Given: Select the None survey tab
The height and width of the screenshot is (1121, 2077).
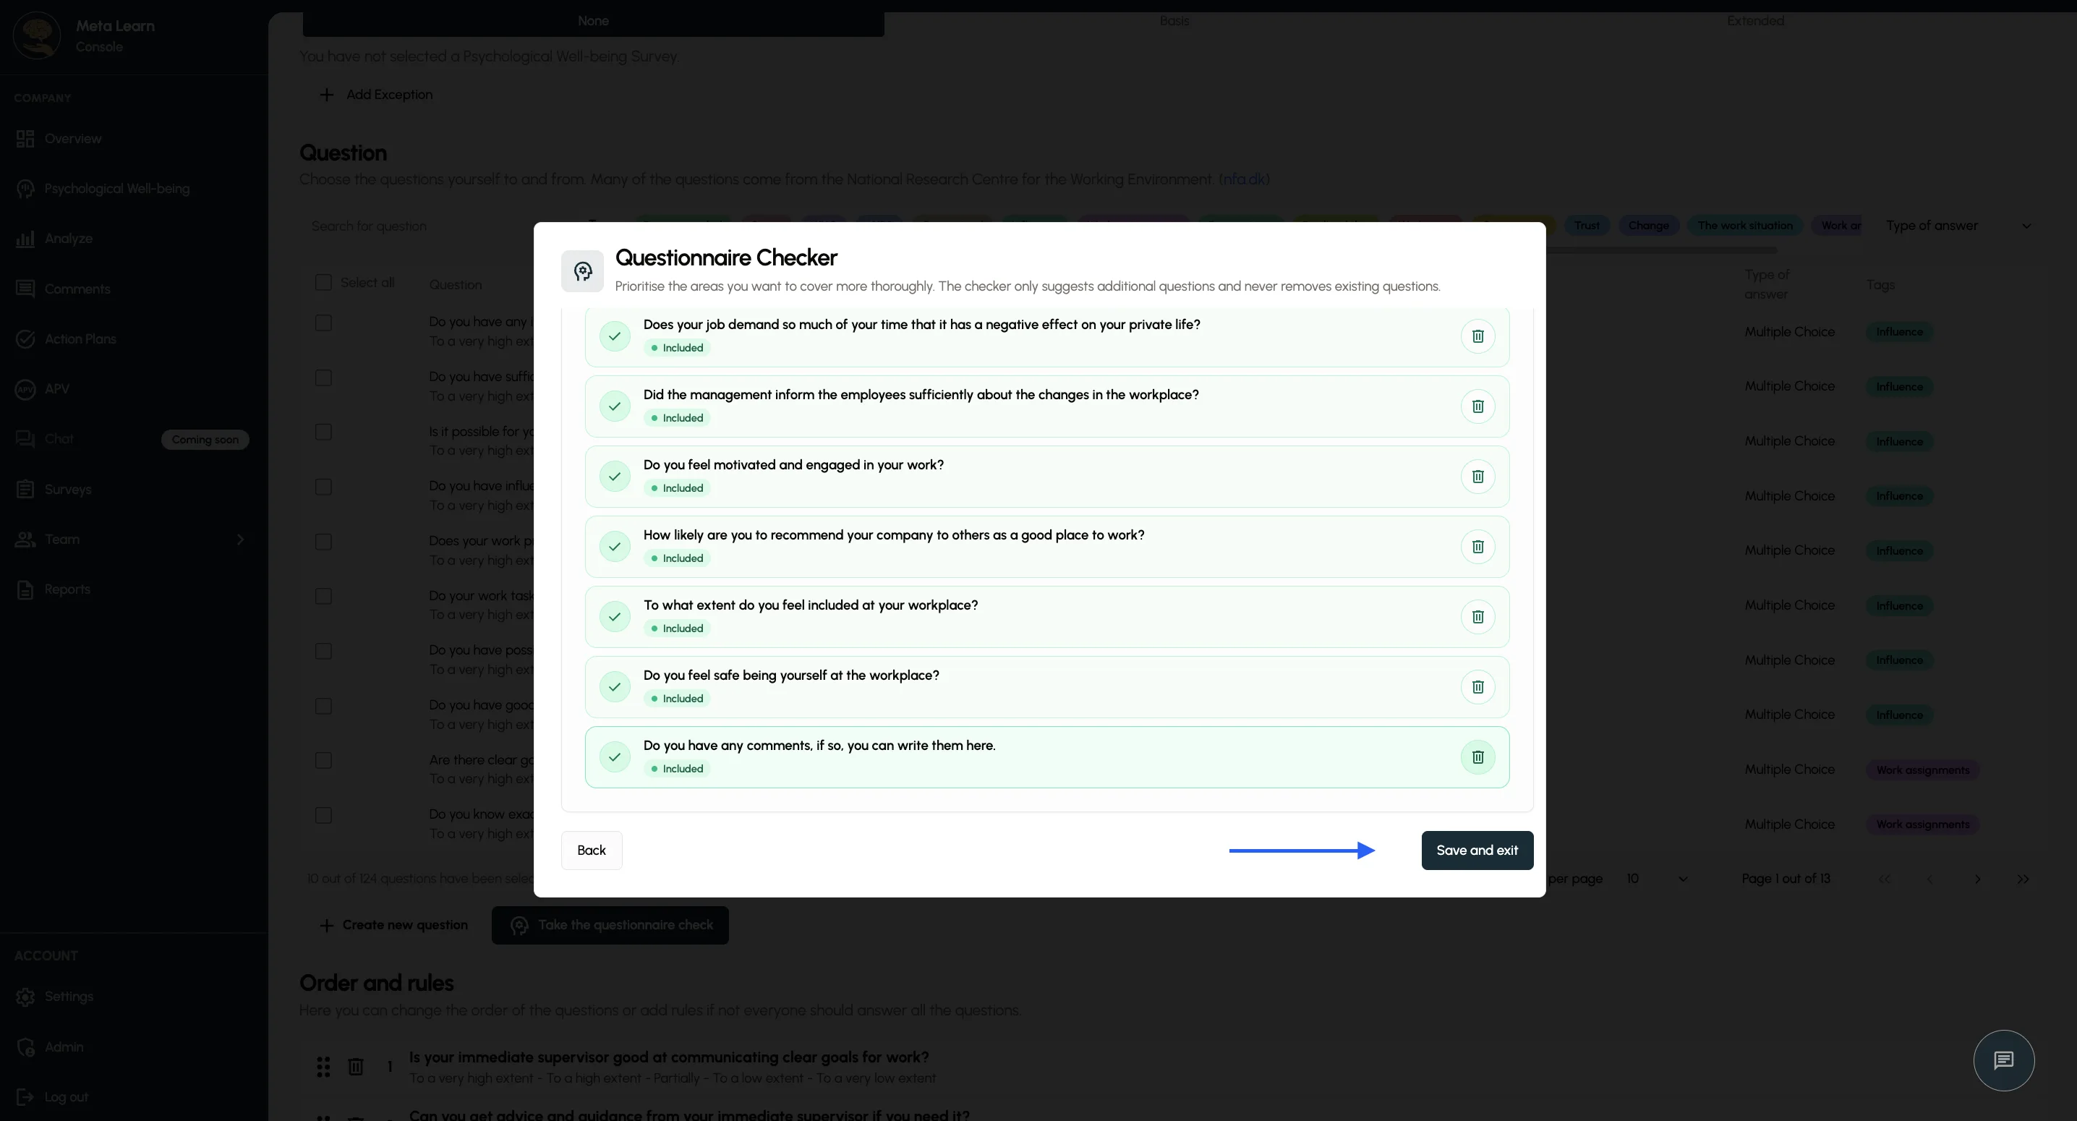Looking at the screenshot, I should (594, 22).
